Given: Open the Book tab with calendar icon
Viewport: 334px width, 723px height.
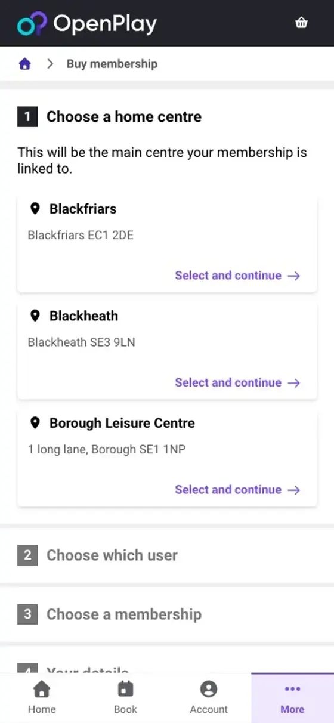Looking at the screenshot, I should (125, 698).
